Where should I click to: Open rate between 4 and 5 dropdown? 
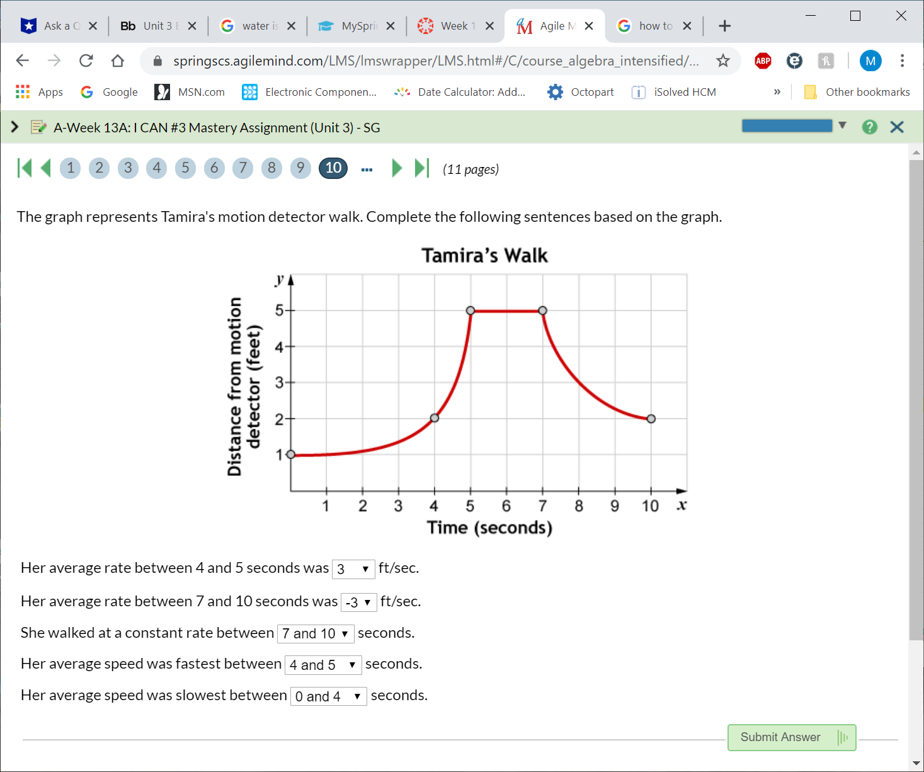(353, 569)
